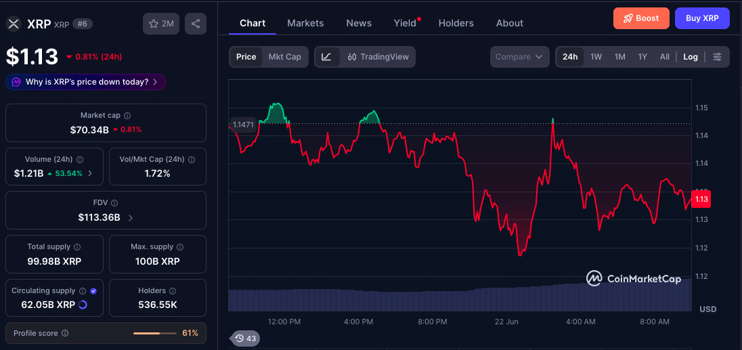Expand FDV details chevron
742x350 pixels.
tap(131, 217)
